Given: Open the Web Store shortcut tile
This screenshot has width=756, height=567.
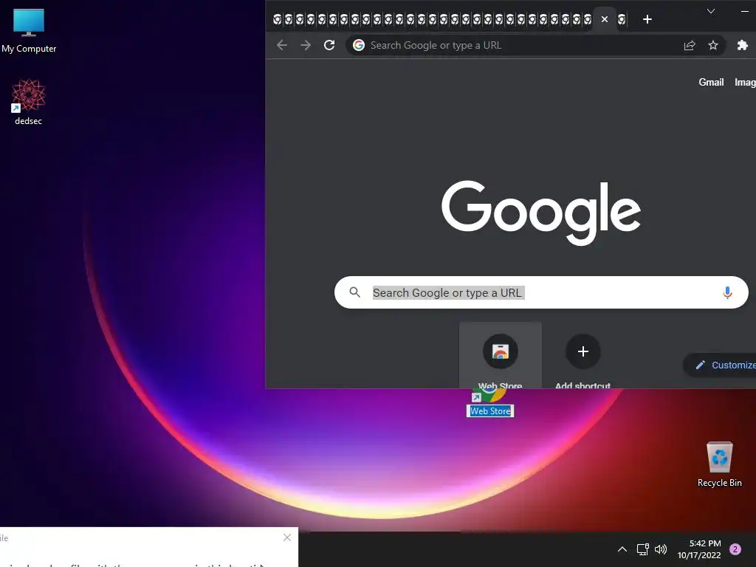Looking at the screenshot, I should (501, 356).
